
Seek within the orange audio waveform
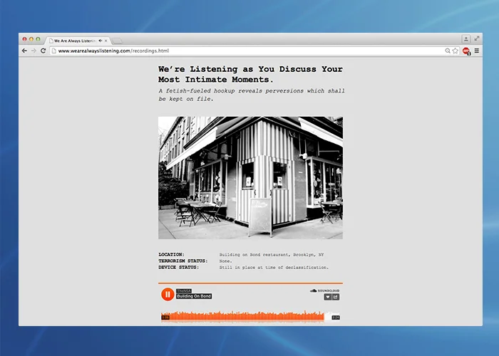click(x=250, y=317)
